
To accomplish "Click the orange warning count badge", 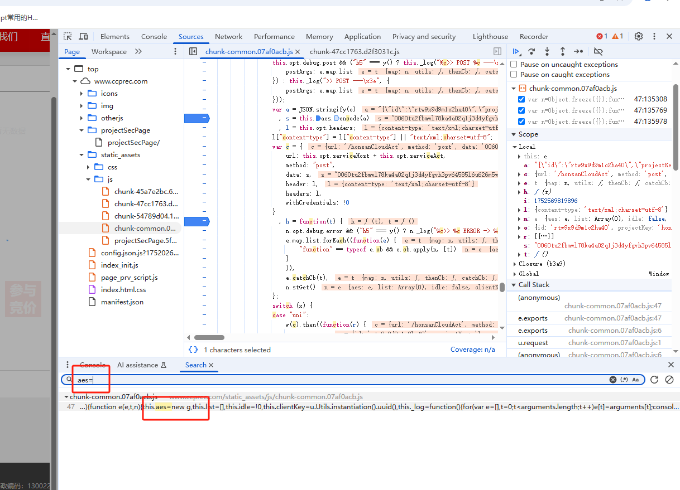I will click(617, 36).
